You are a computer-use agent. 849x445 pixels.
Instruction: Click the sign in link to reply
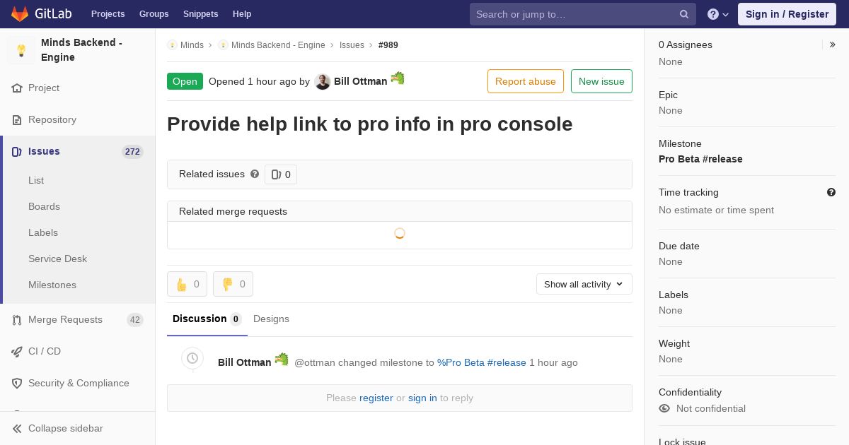pos(422,398)
